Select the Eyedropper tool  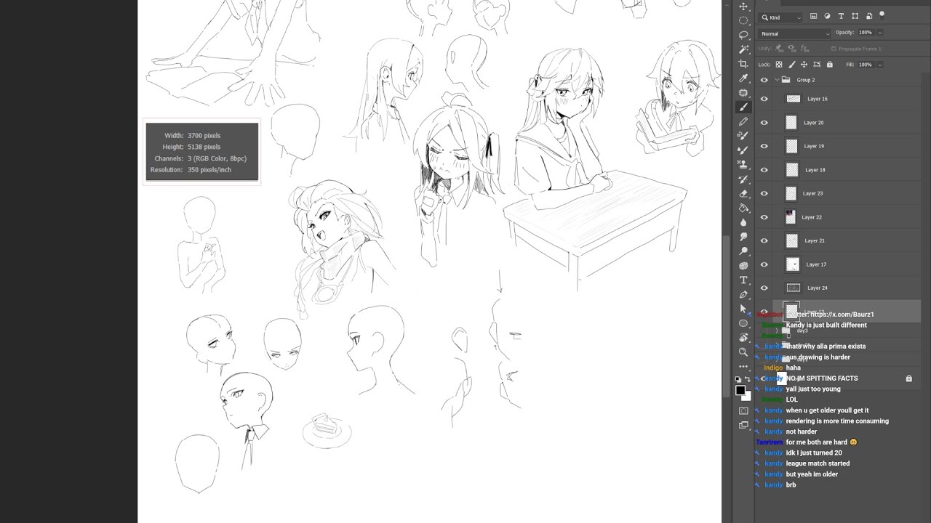pos(743,78)
